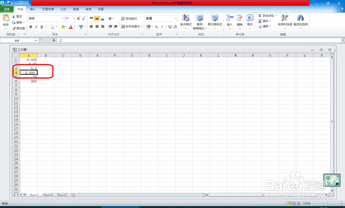
Task: Toggle Bold formatting
Action: coord(31,27)
